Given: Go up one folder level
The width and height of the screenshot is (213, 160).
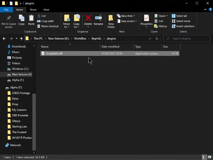Looking at the screenshot, I should [x=21, y=39].
